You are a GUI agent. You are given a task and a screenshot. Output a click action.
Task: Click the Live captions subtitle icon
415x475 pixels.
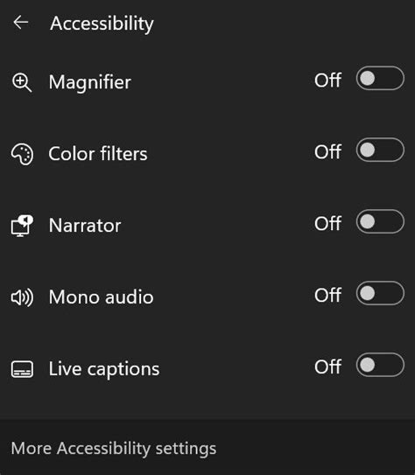(22, 369)
